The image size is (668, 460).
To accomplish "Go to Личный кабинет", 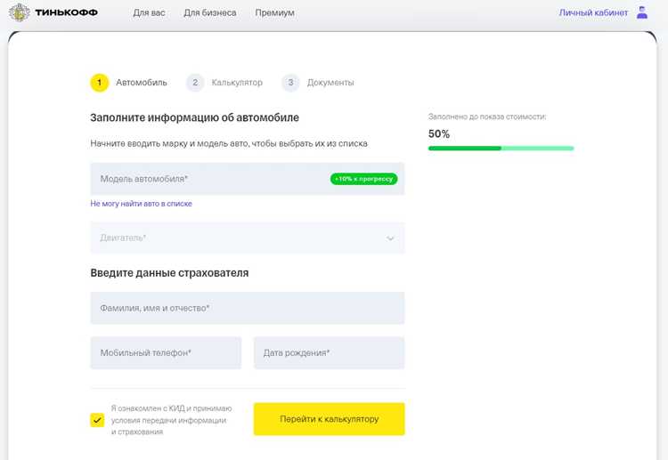I will coord(593,12).
